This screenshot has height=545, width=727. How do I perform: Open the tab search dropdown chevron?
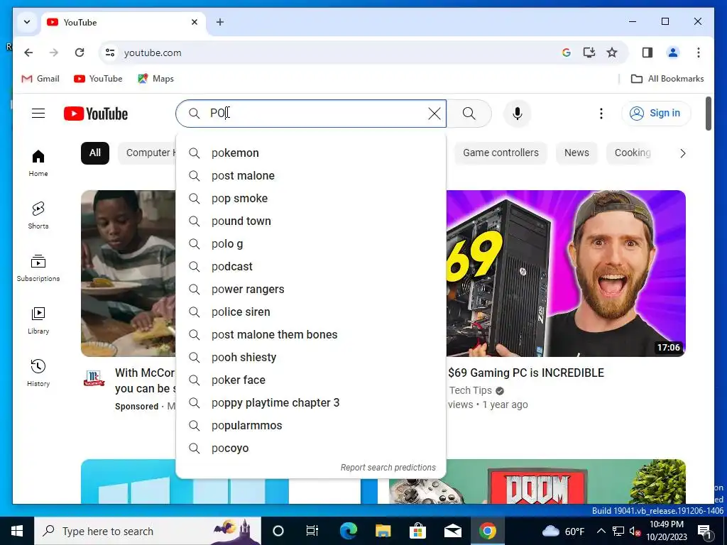(27, 22)
